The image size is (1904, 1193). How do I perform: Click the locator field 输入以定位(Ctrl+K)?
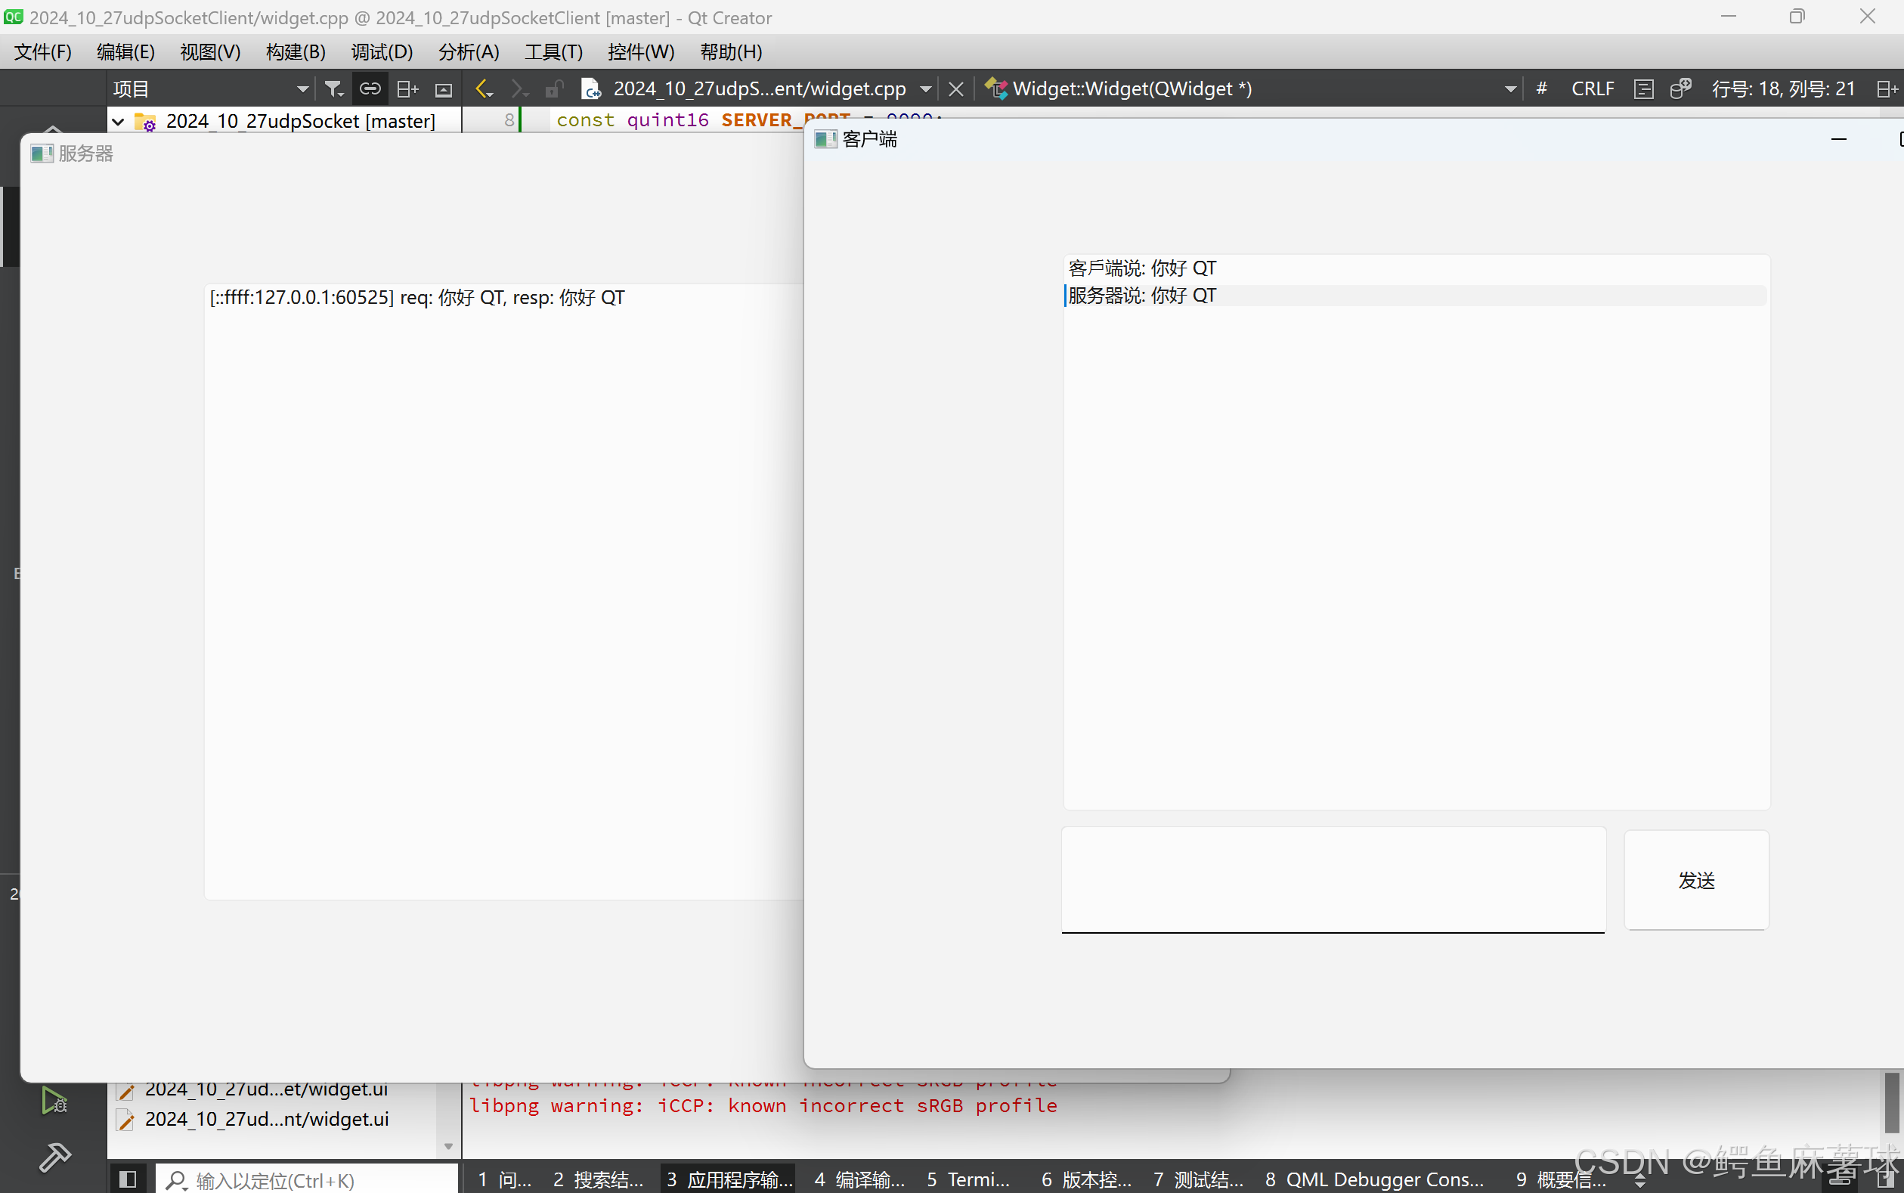306,1179
